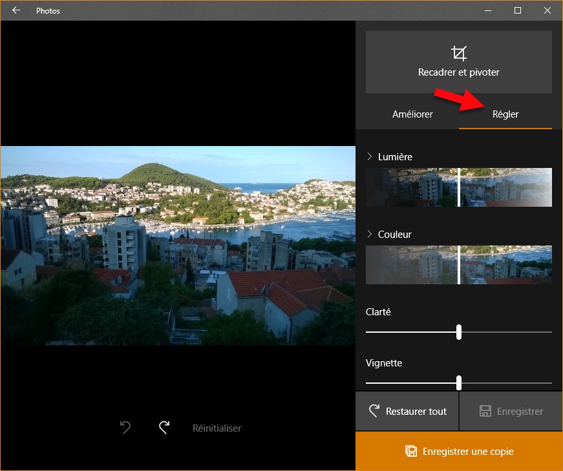Click on the coastal town photo preview

tap(178, 246)
